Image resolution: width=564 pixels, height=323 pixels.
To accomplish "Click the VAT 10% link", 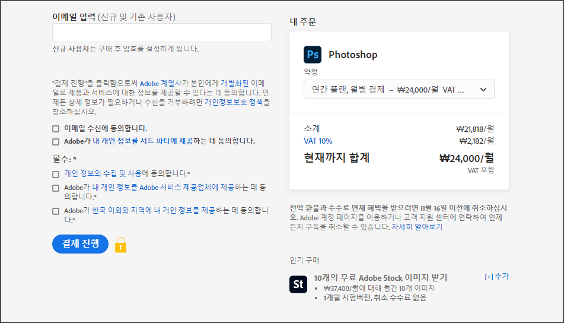I will 318,141.
